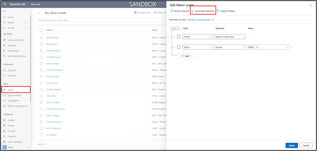Screen dimensions: 317x151
Task: Click the Products icon
Action: pos(5,136)
